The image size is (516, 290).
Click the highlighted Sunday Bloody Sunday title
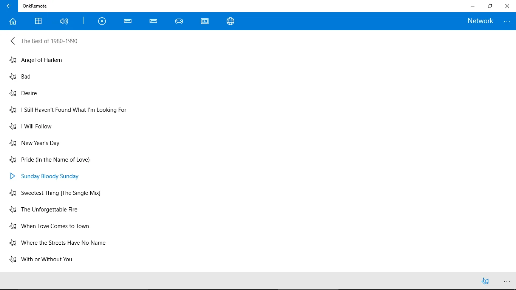(50, 176)
